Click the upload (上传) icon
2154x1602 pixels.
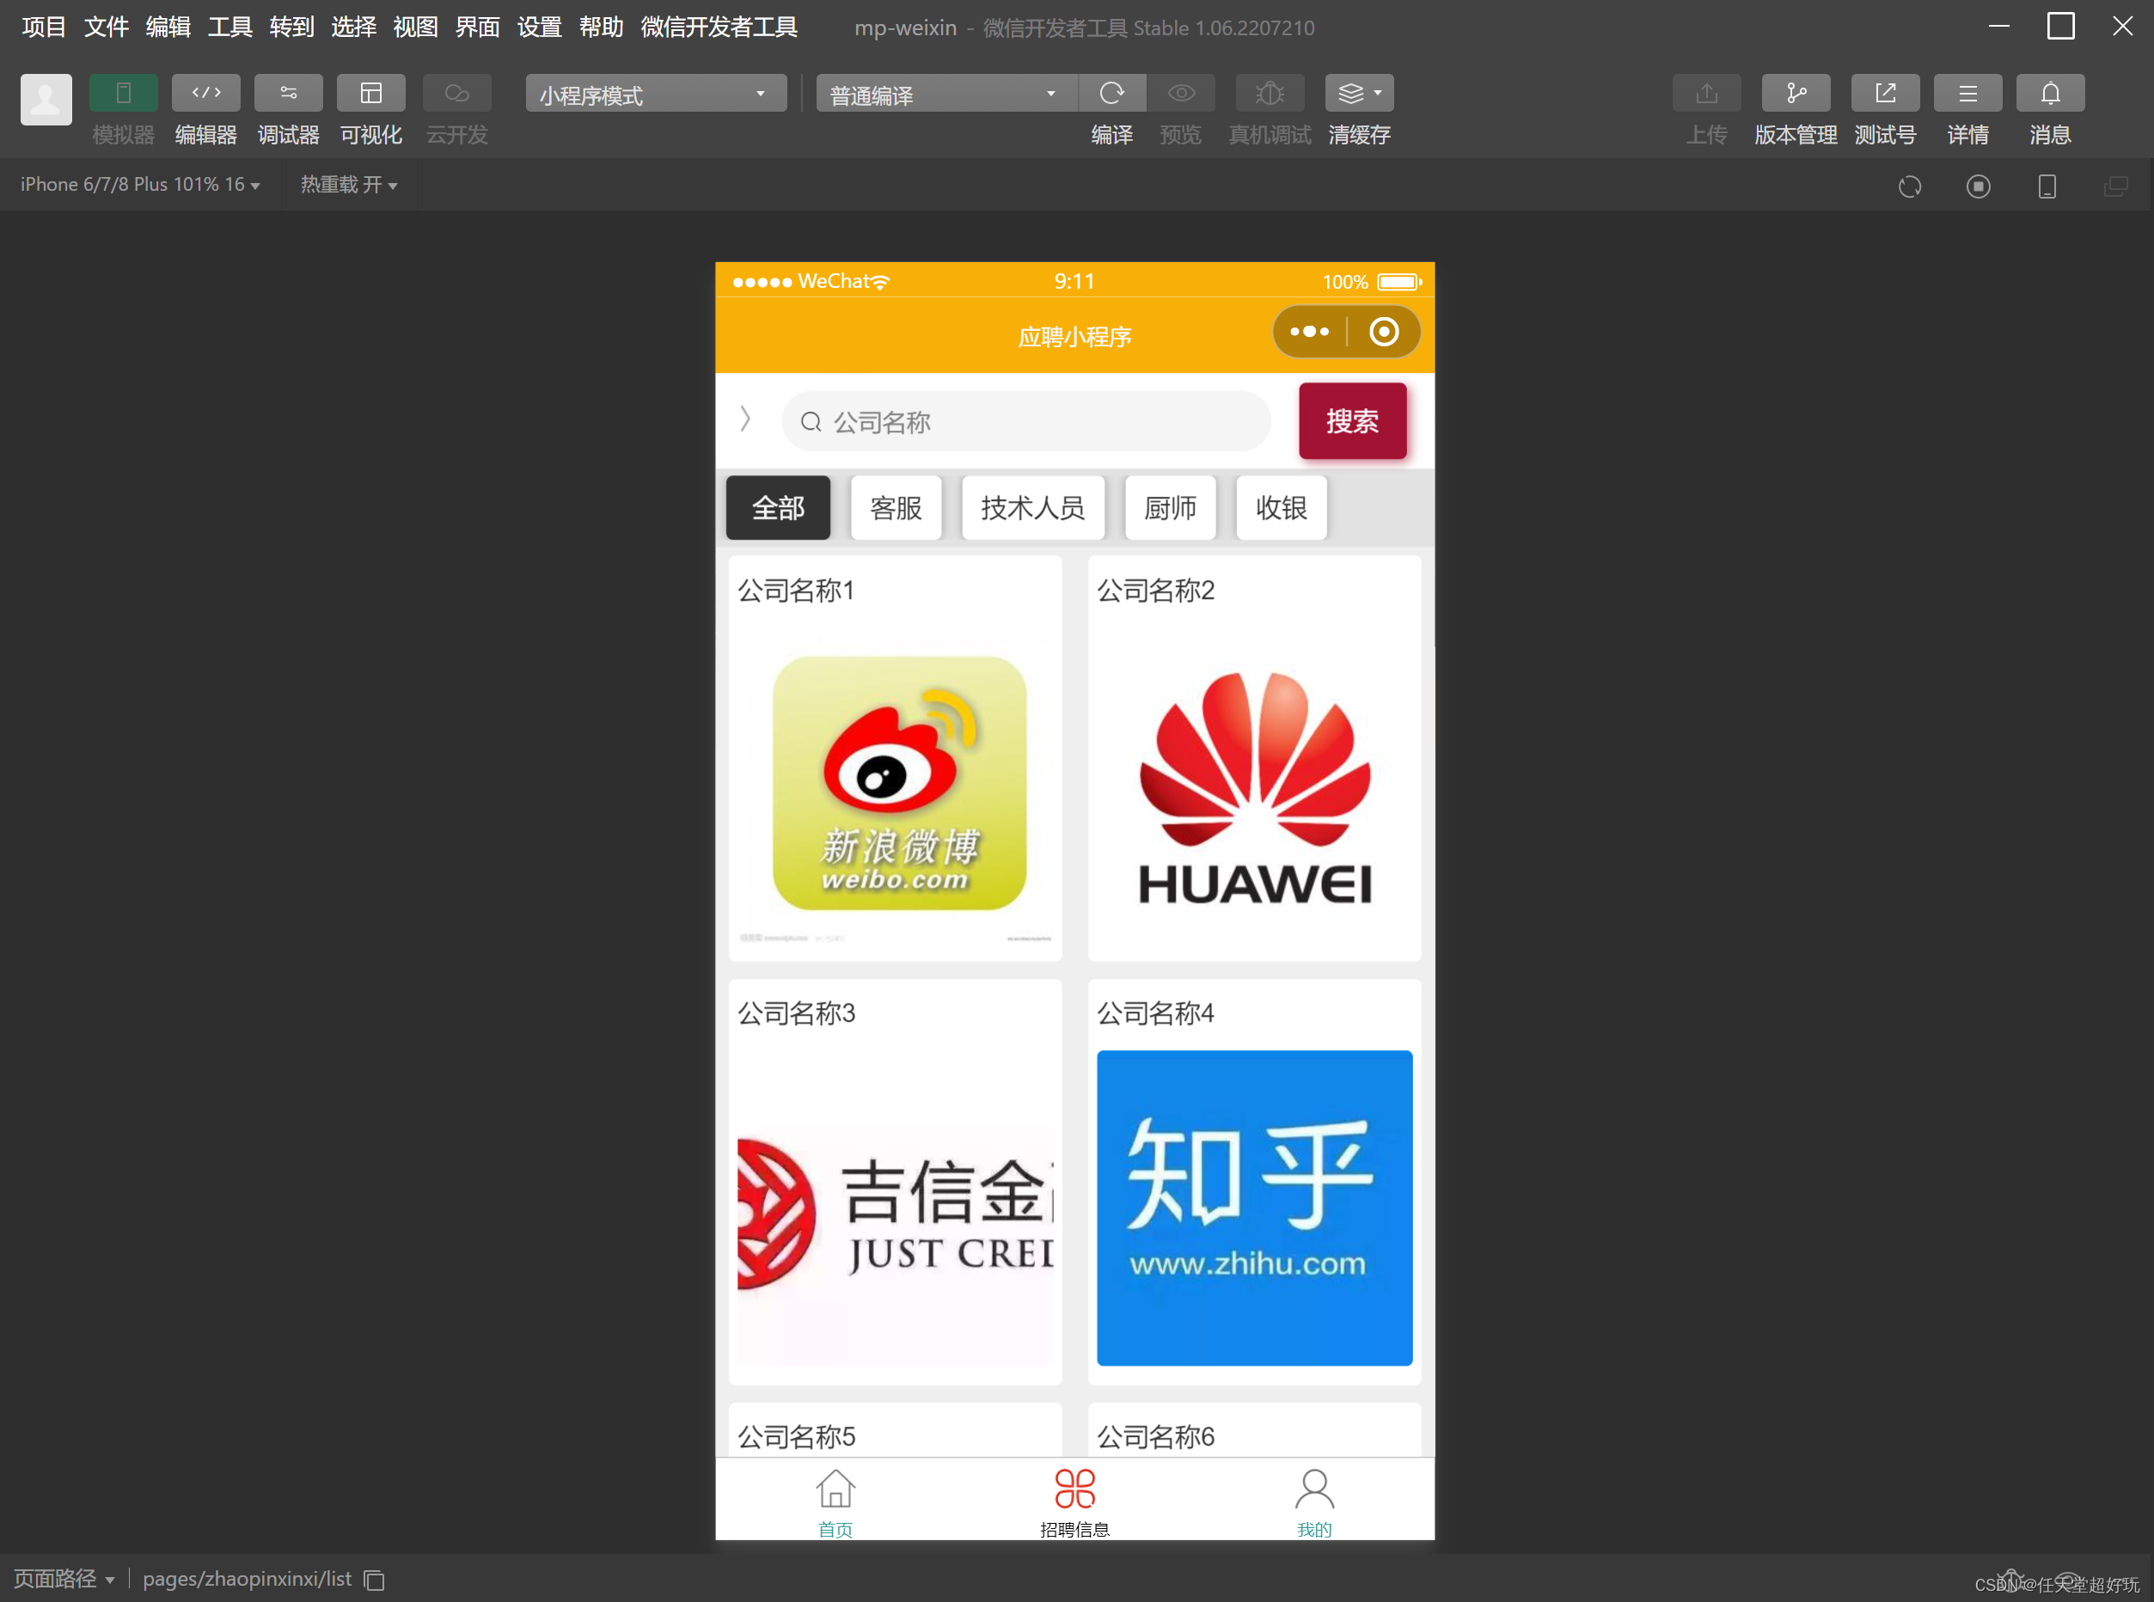(1706, 93)
